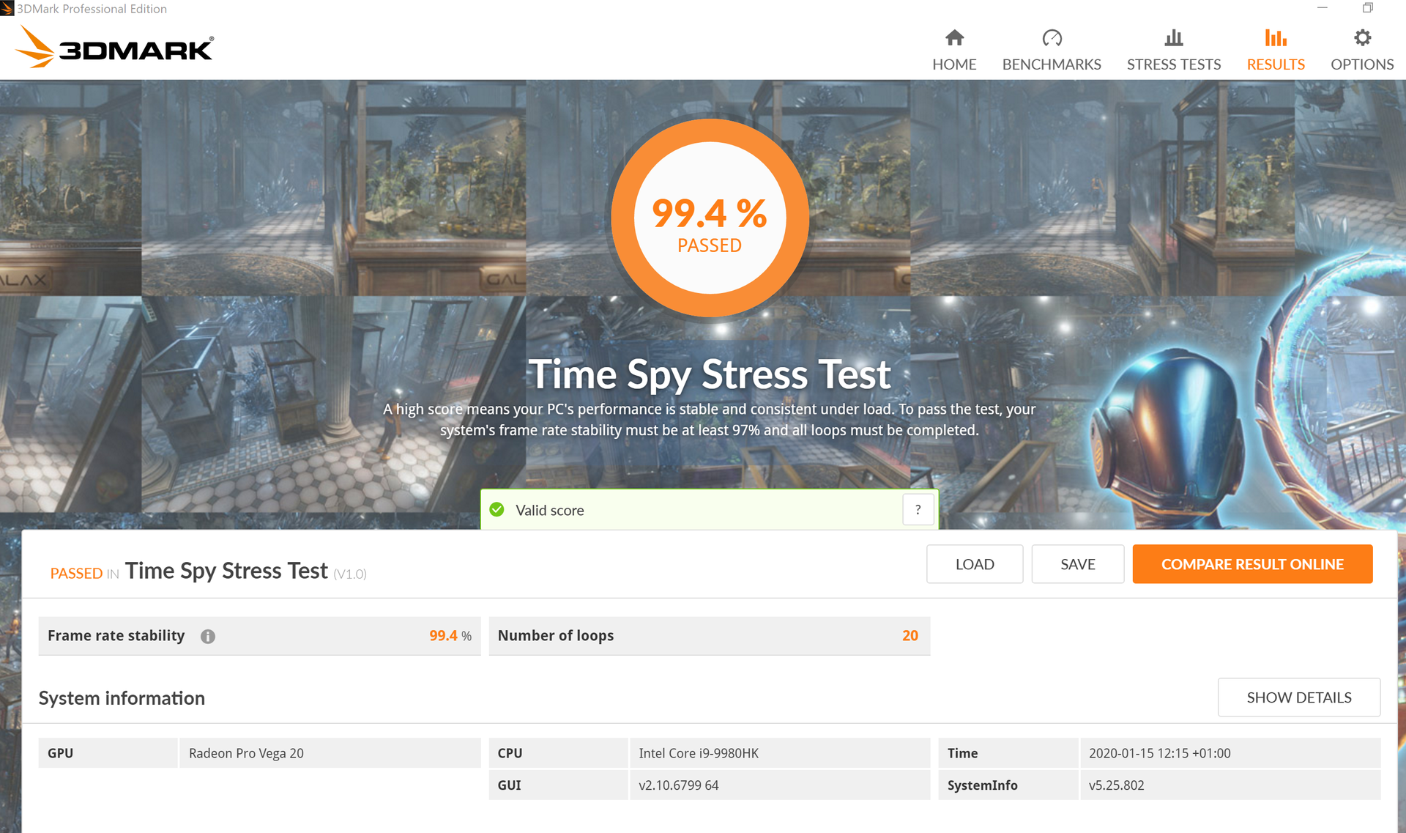This screenshot has width=1406, height=833.
Task: Click the 3DMark title bar app icon
Action: point(7,8)
